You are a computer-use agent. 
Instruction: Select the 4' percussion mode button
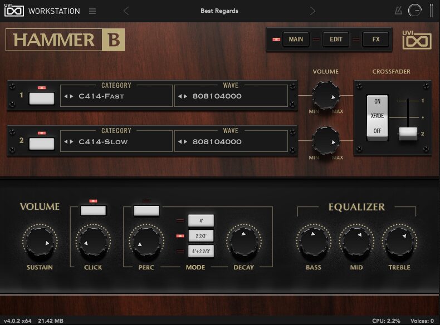[201, 221]
